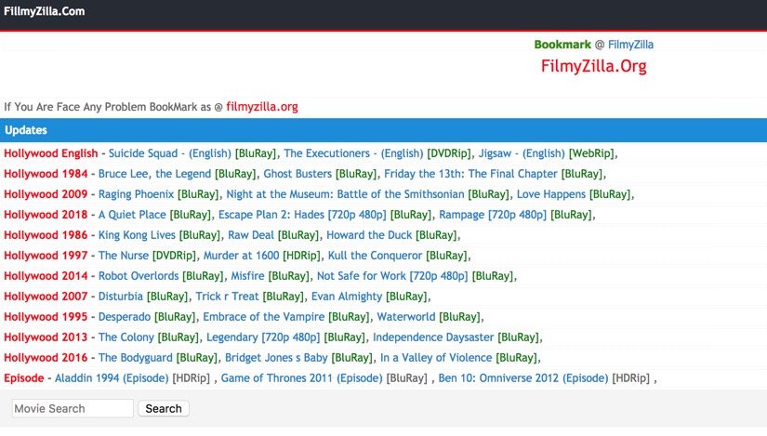767x436 pixels.
Task: Focus the Movie Search input field
Action: point(73,408)
